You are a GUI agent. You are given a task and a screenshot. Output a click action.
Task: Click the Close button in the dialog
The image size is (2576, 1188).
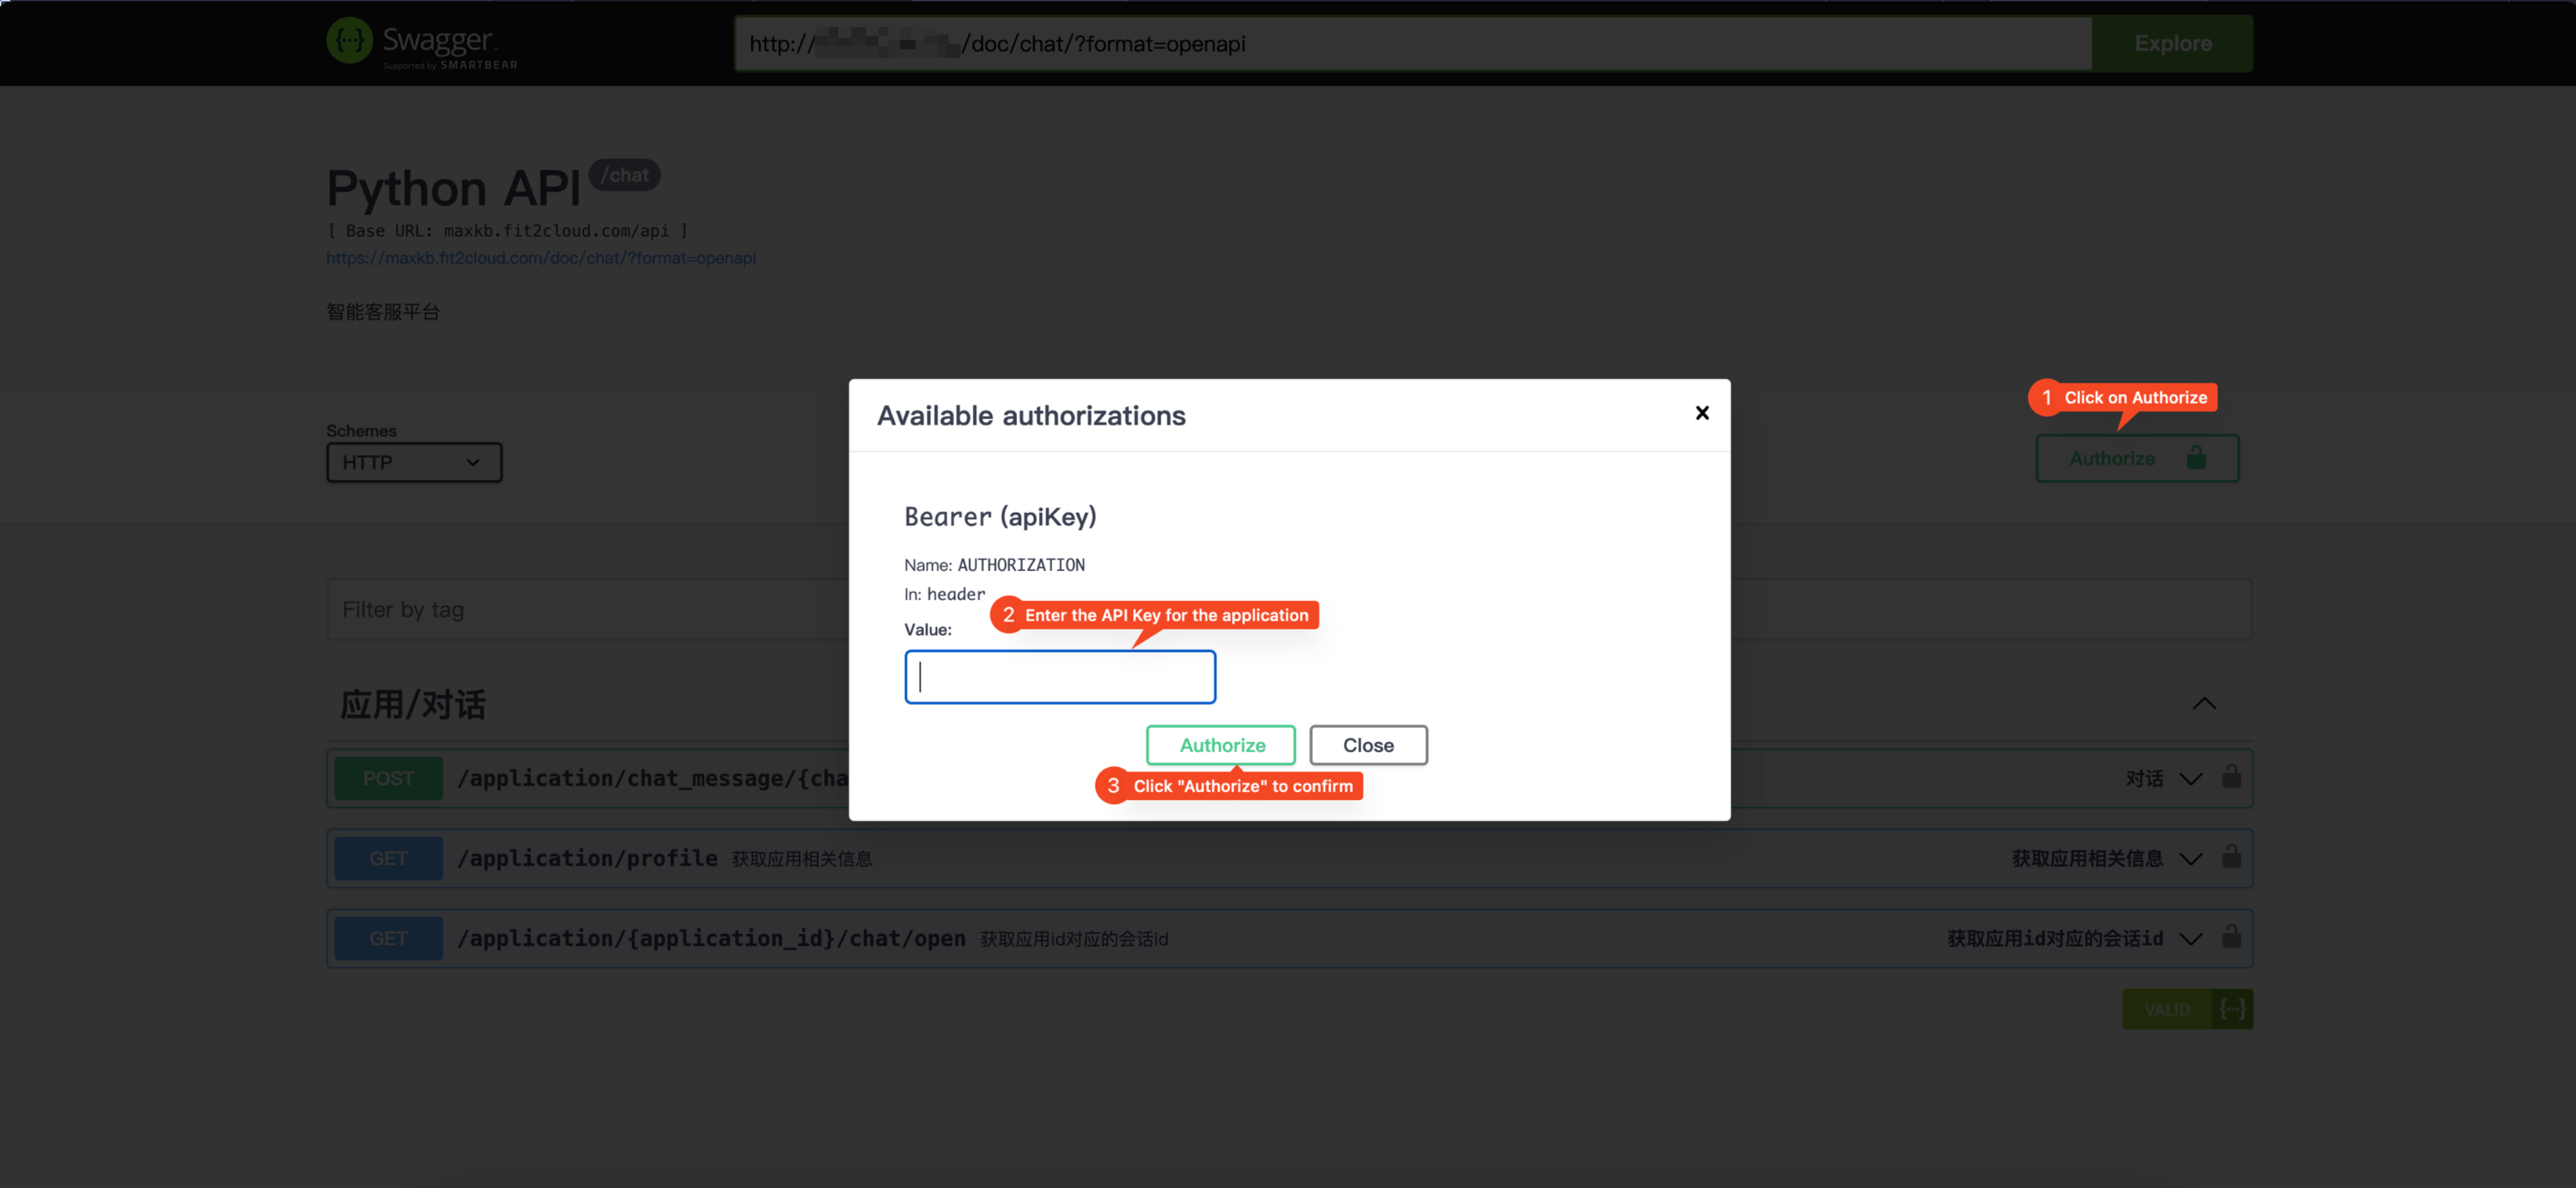click(1368, 745)
